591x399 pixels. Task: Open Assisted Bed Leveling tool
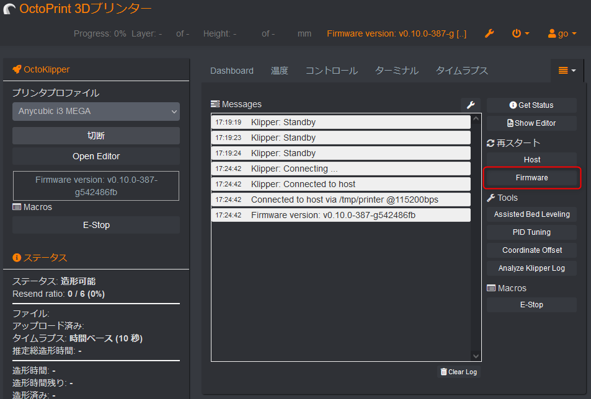tap(531, 214)
